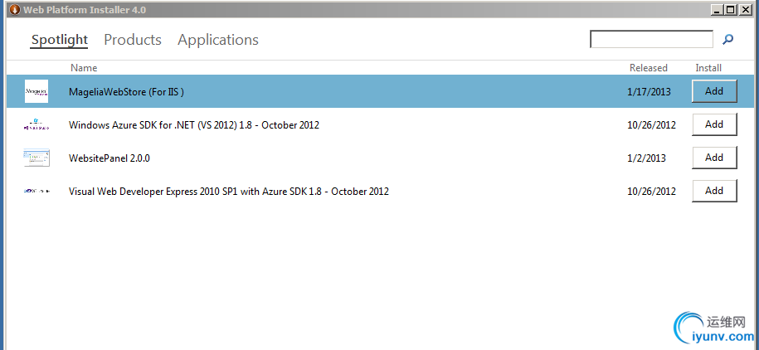The image size is (759, 350).
Task: Click the Visual Web Developer release date
Action: point(651,192)
